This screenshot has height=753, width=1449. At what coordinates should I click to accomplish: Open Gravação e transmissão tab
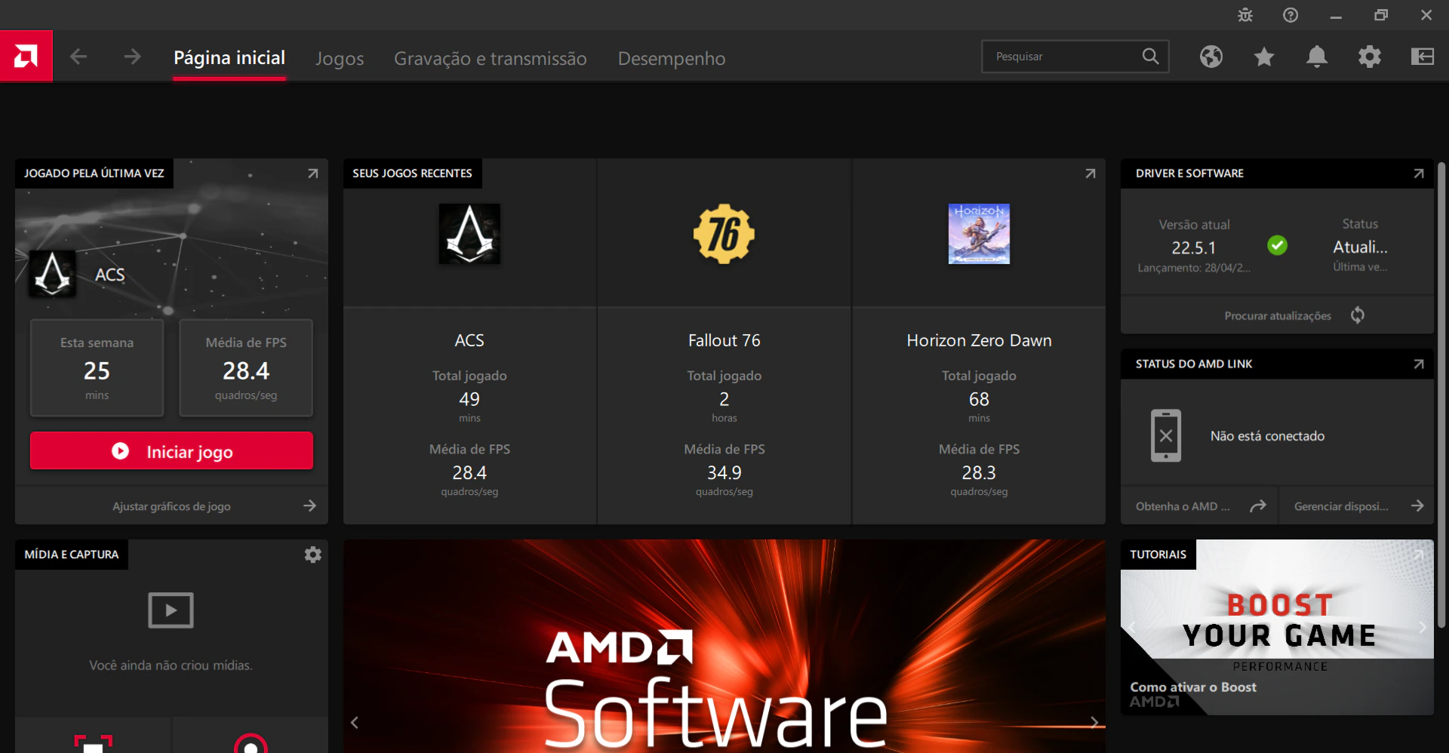(491, 59)
